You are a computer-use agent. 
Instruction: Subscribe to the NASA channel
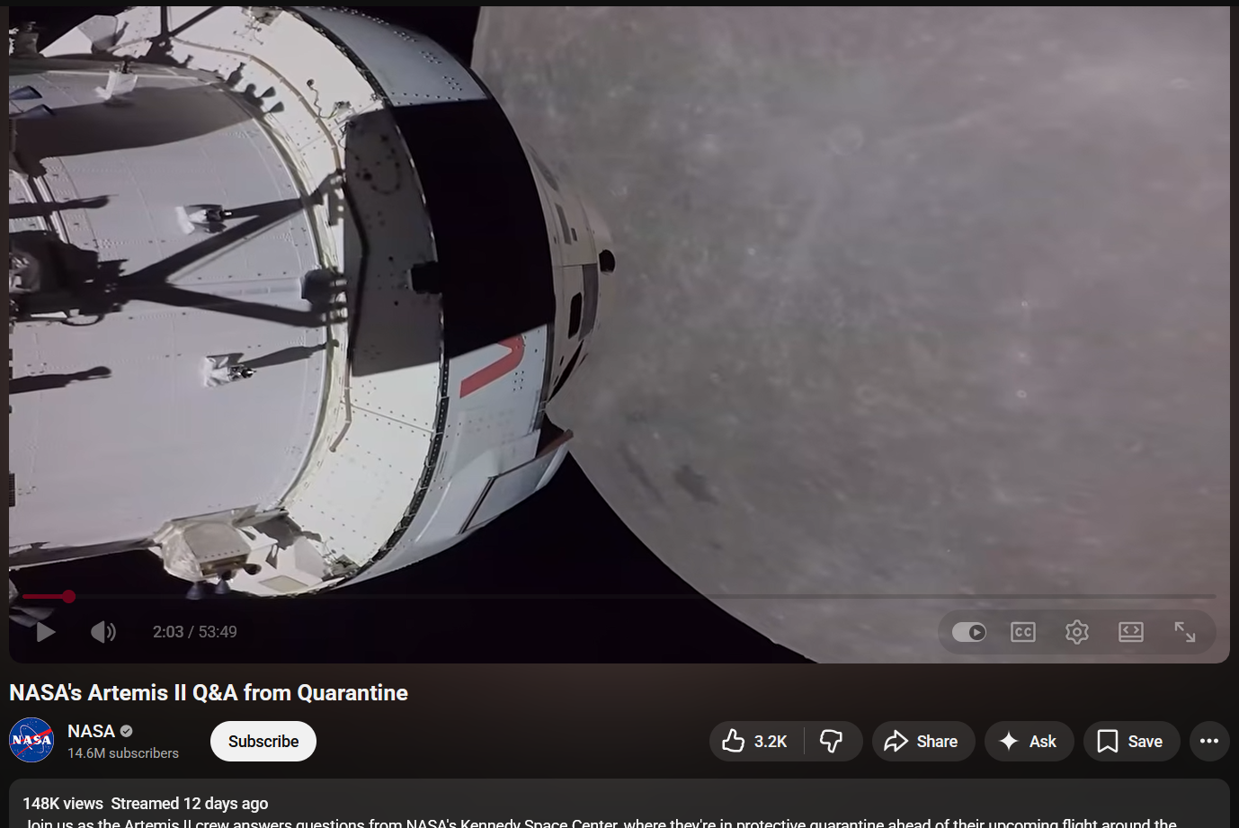(x=263, y=742)
